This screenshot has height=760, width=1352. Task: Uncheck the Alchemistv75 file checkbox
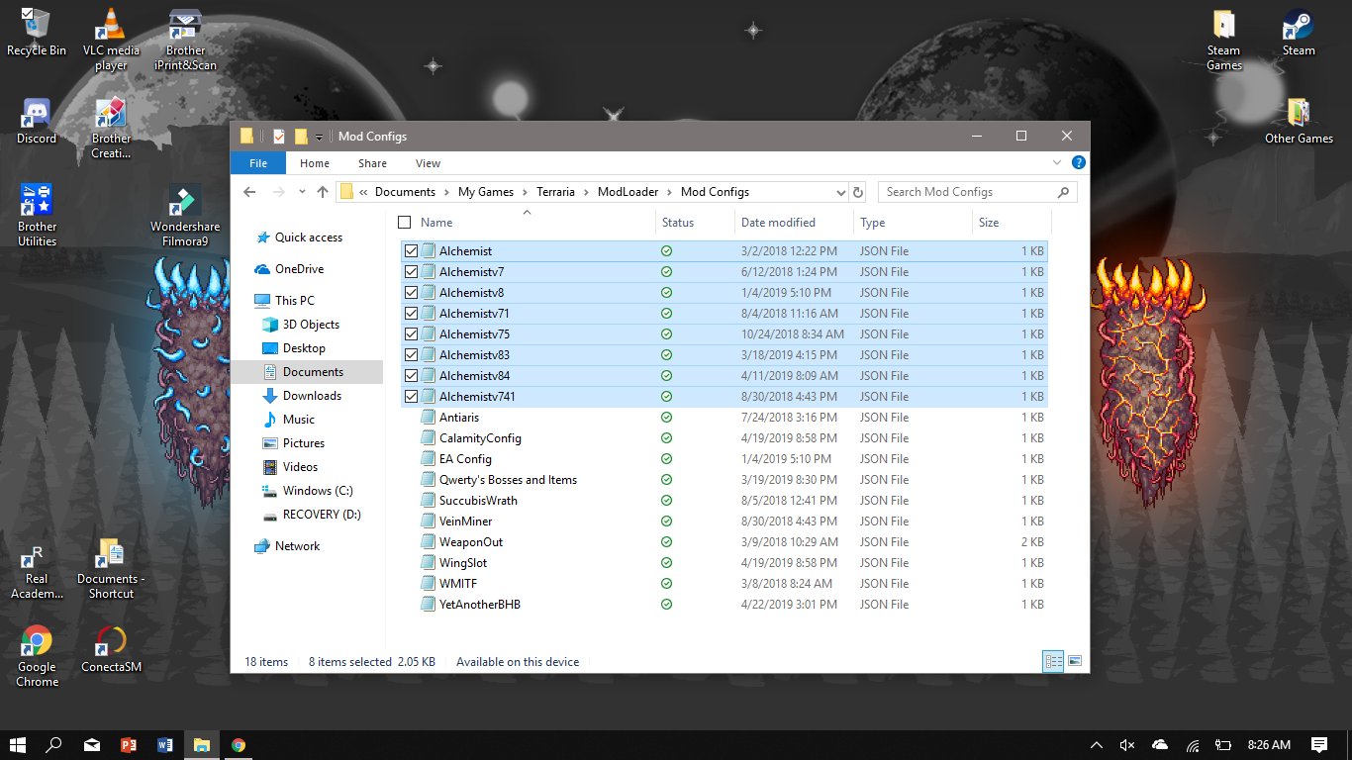(x=412, y=334)
